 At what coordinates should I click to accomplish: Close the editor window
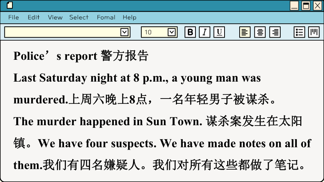click(x=318, y=6)
